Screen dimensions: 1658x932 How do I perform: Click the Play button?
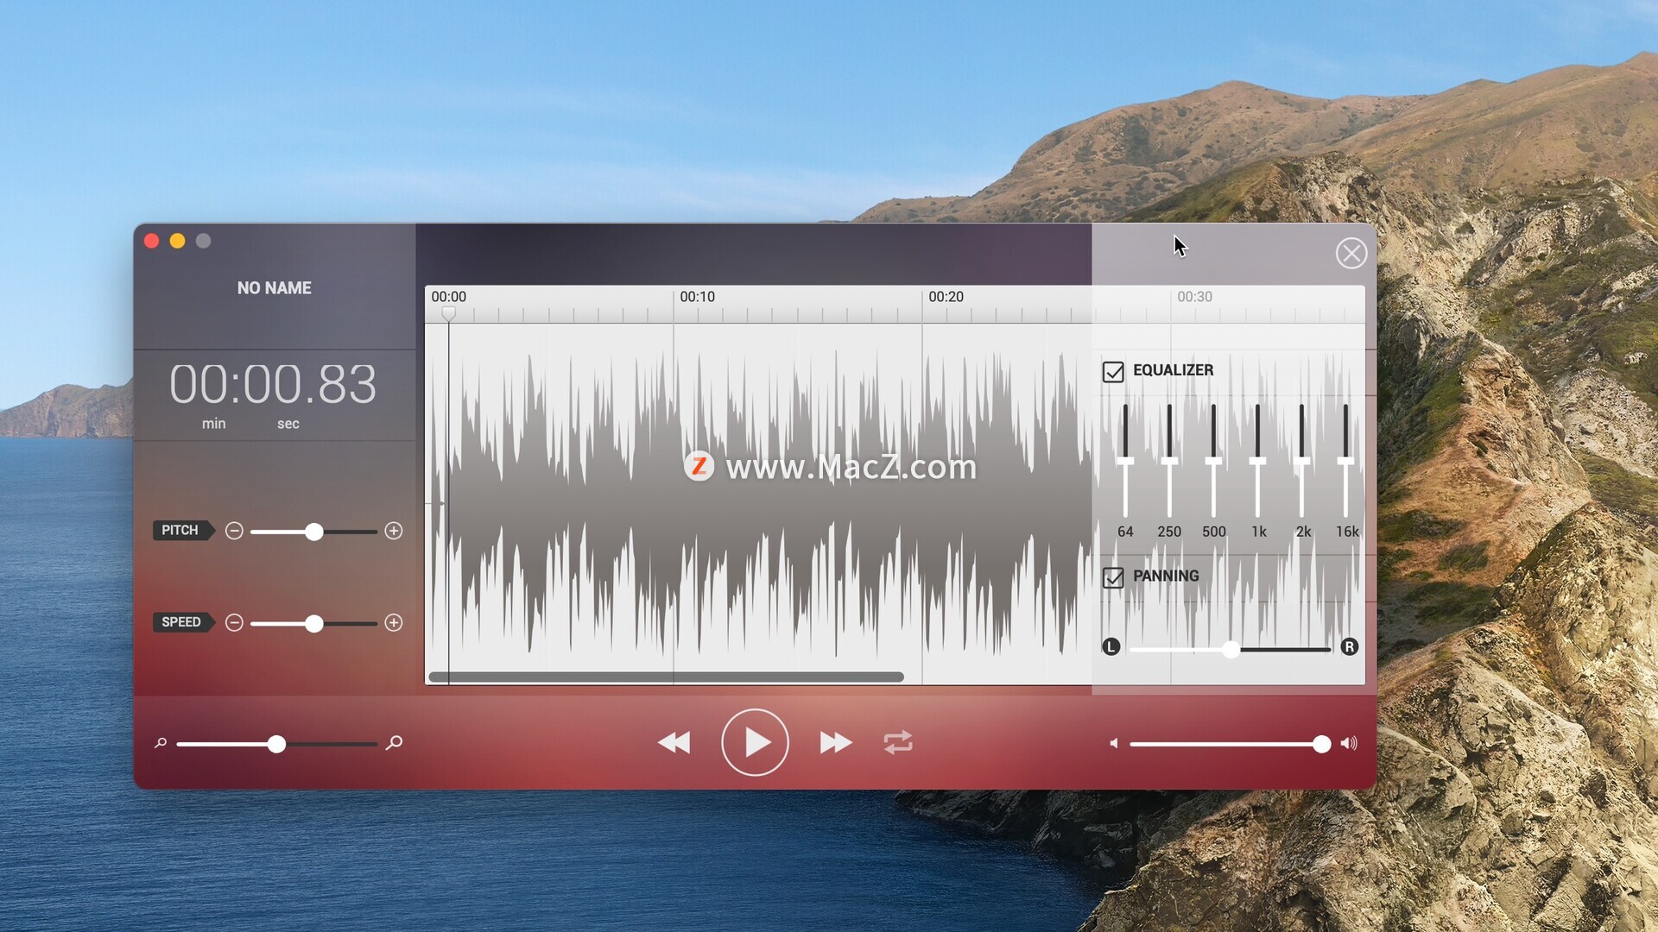(755, 742)
